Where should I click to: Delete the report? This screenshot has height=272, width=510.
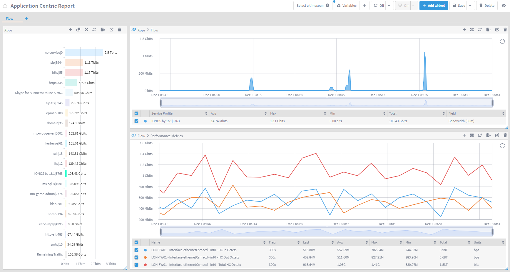pos(487,6)
